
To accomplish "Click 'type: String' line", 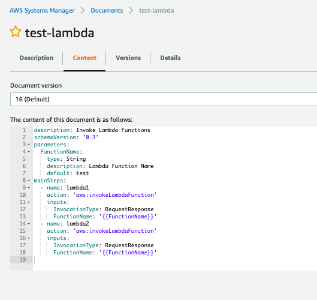I will click(x=67, y=159).
